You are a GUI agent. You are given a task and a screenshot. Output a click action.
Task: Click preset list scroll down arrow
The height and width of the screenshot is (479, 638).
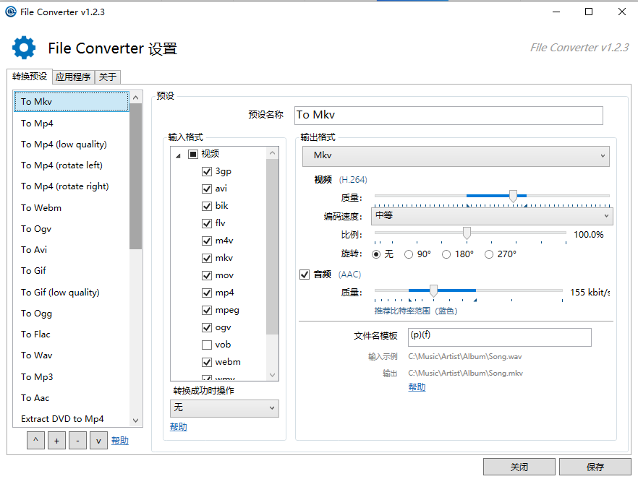136,420
